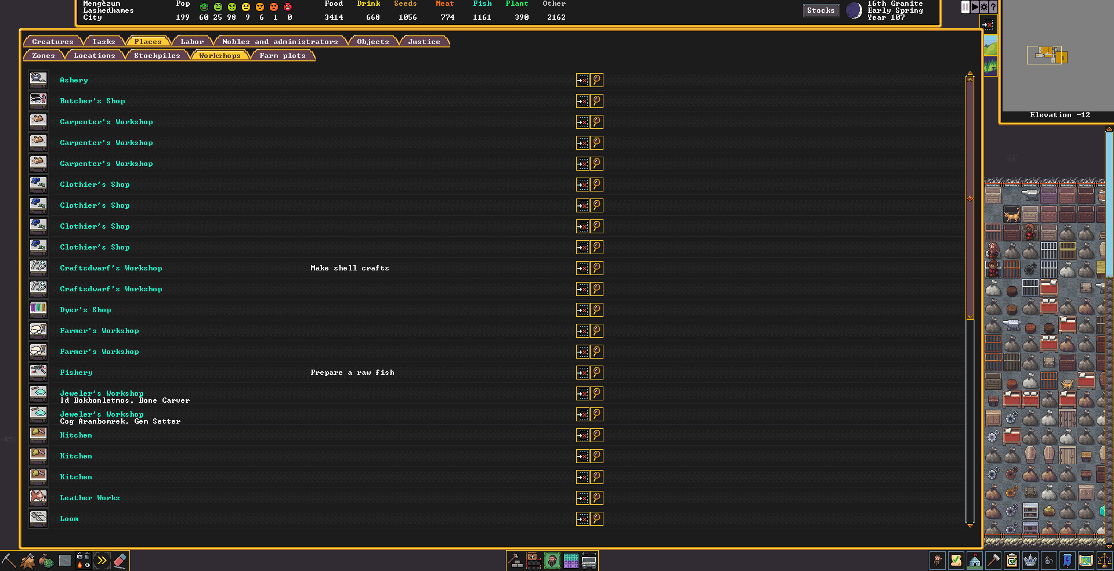
Task: Open the stockpile grid icon
Action: 571,561
